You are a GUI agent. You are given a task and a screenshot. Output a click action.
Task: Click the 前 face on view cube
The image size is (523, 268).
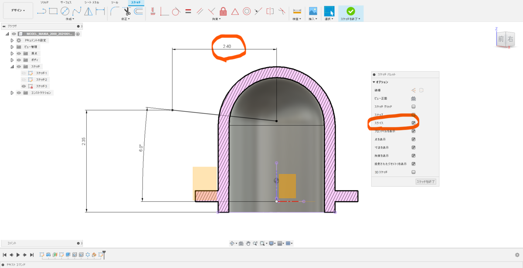coord(501,39)
